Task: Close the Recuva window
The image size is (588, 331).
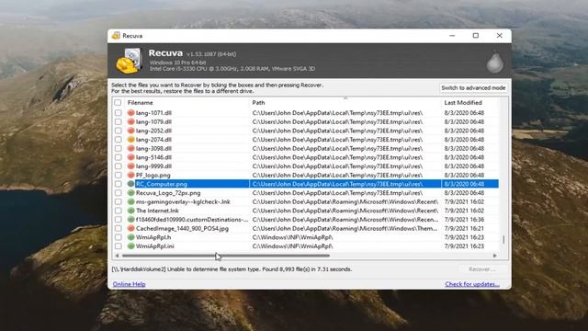Action: pos(500,36)
